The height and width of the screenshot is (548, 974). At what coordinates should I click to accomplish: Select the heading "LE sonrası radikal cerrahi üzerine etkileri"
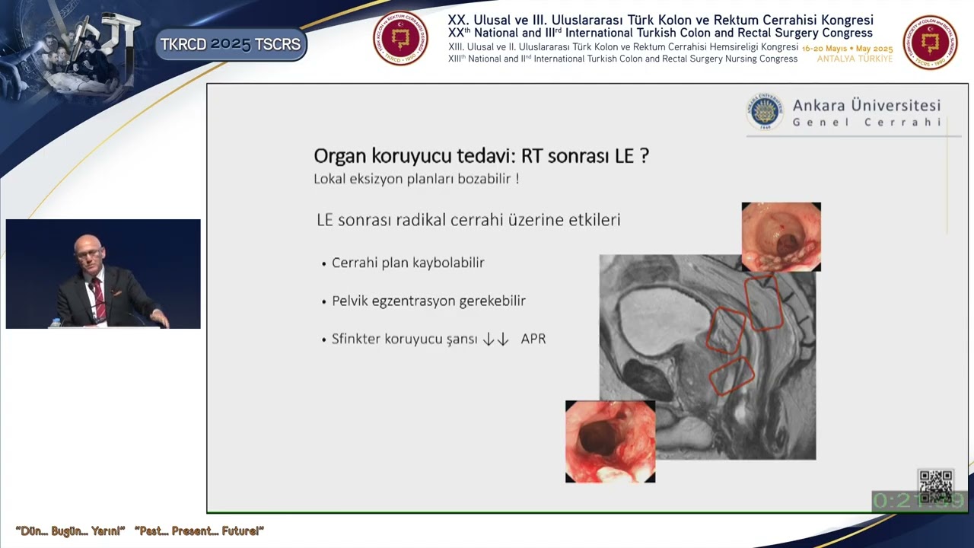[x=469, y=220]
